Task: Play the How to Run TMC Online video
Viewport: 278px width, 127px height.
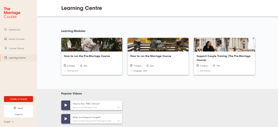Action: pyautogui.click(x=66, y=105)
